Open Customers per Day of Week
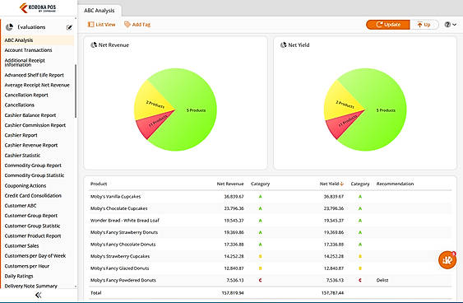This screenshot has height=303, width=463. point(35,256)
